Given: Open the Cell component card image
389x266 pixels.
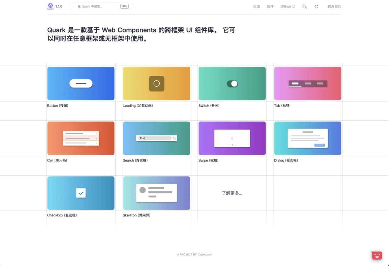Looking at the screenshot, I should (81, 138).
